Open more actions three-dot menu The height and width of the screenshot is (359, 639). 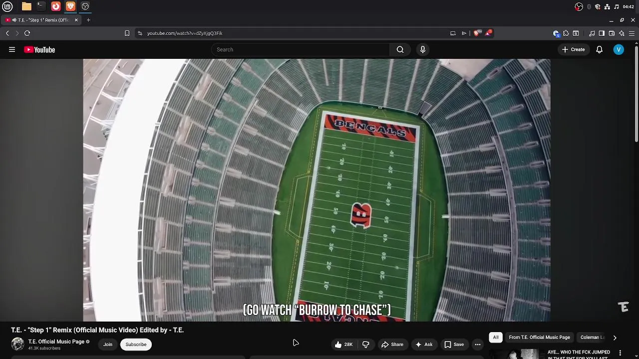pos(478,345)
